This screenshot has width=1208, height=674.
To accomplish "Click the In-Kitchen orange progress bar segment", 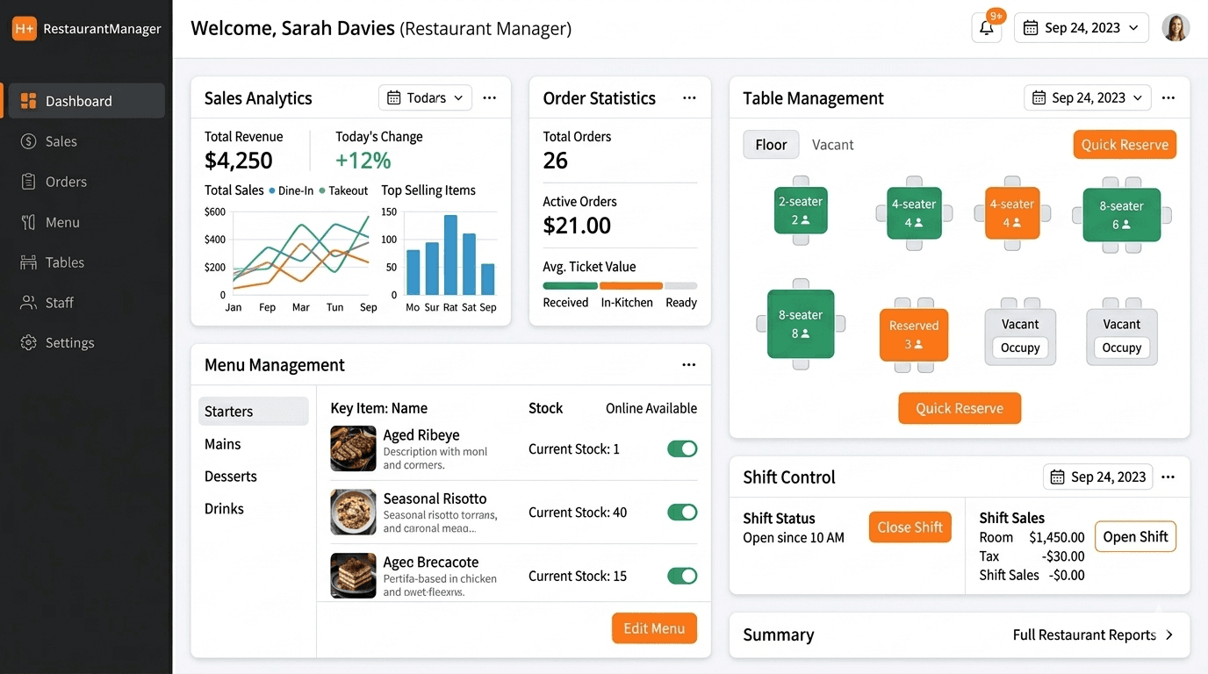I will click(630, 286).
